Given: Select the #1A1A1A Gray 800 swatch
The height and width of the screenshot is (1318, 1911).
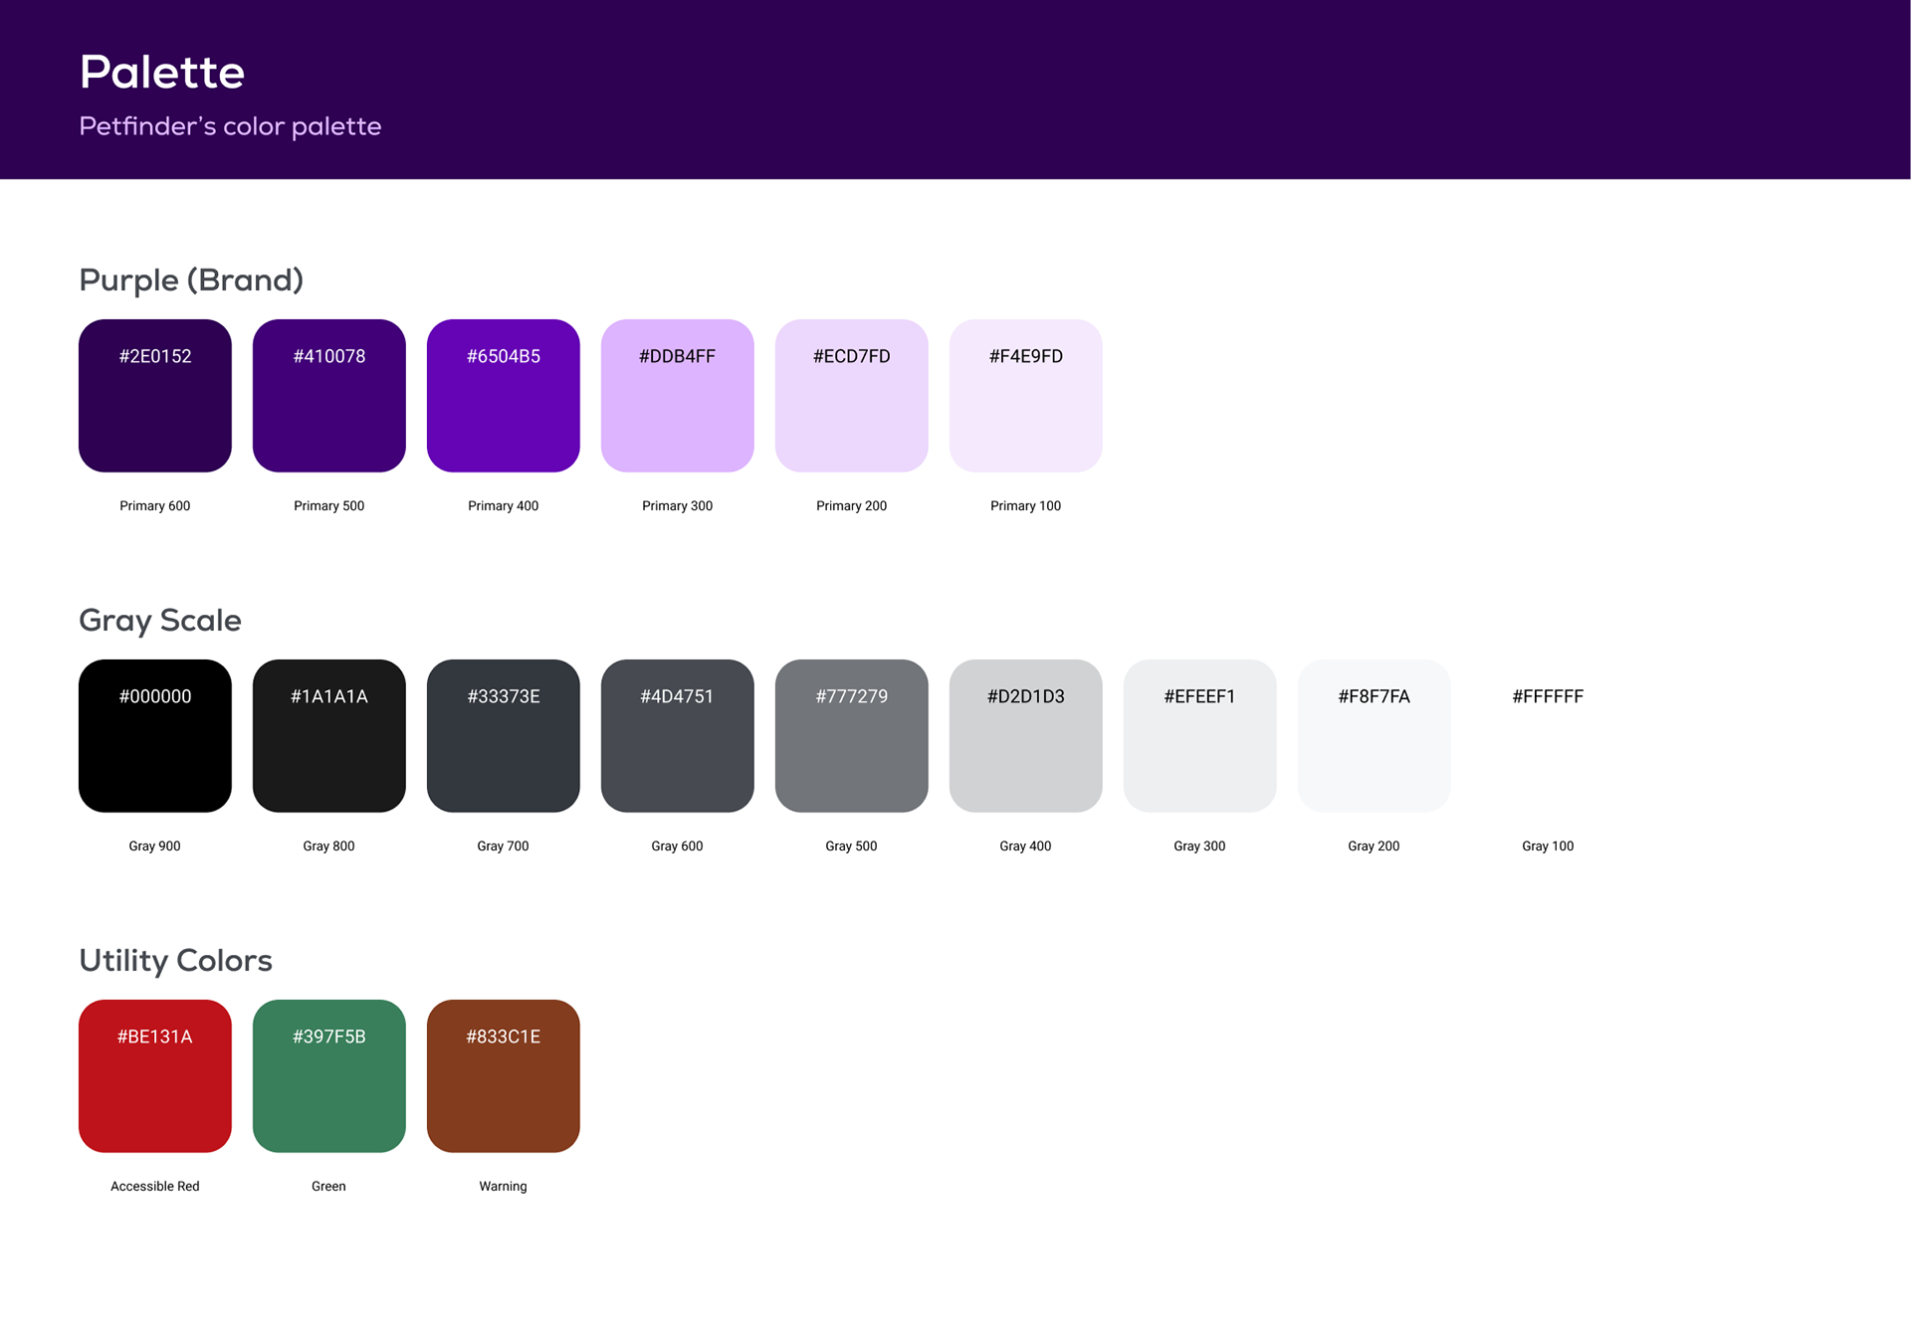Looking at the screenshot, I should (329, 736).
